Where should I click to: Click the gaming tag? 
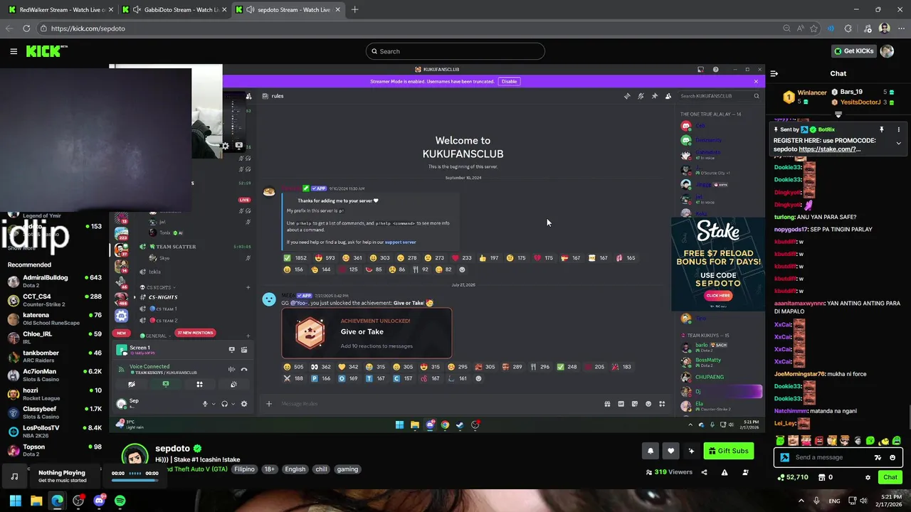click(347, 469)
